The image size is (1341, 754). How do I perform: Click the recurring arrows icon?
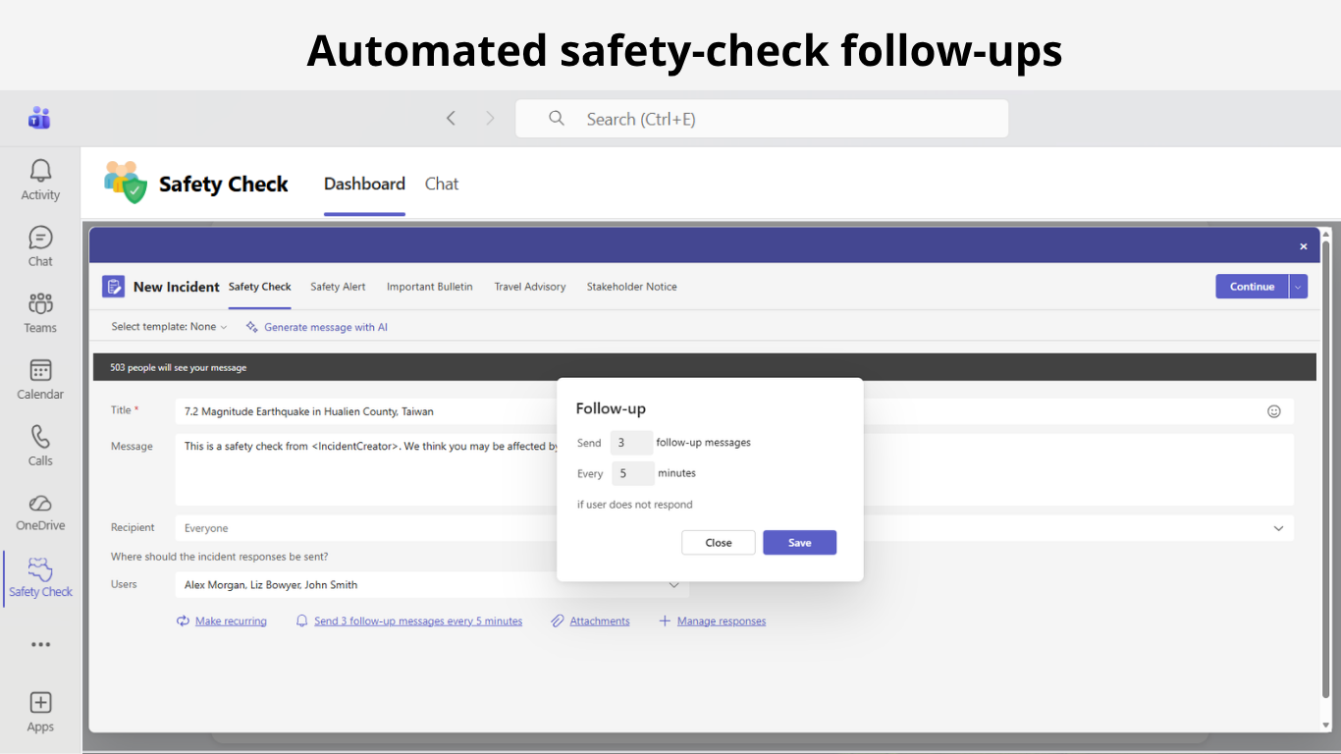pos(183,620)
